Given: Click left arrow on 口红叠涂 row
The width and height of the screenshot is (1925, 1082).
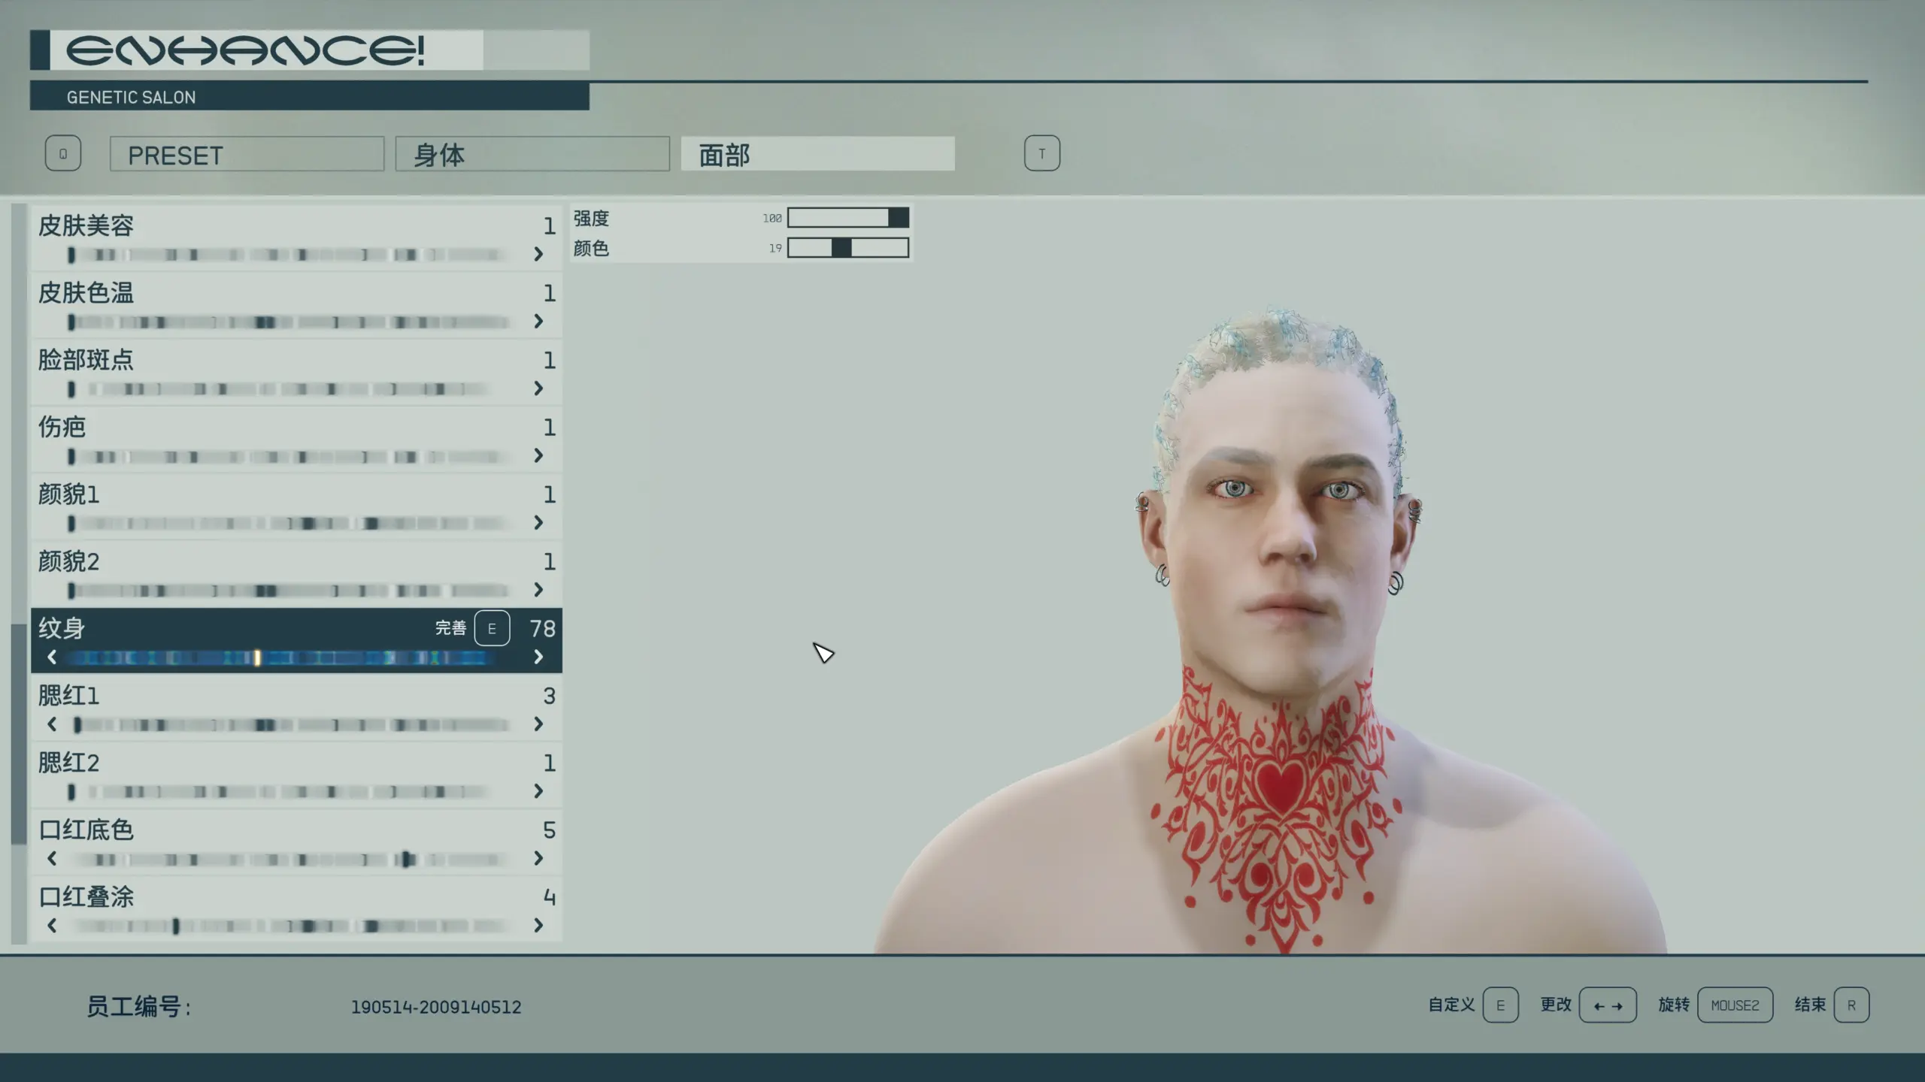Looking at the screenshot, I should coord(52,926).
